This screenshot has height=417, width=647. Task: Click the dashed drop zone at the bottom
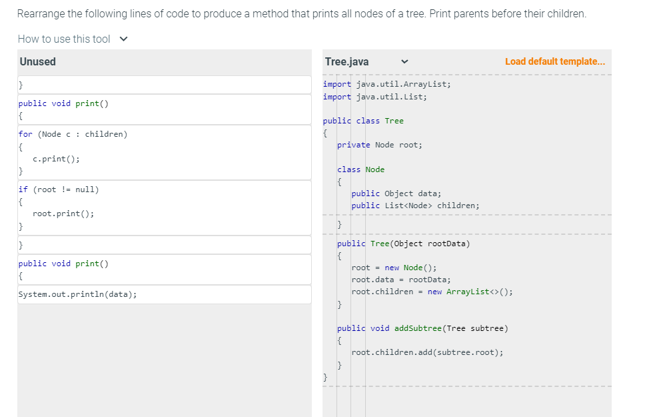click(x=466, y=387)
